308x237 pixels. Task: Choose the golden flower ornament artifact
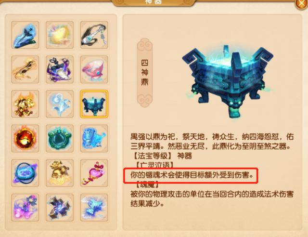[x=25, y=104]
